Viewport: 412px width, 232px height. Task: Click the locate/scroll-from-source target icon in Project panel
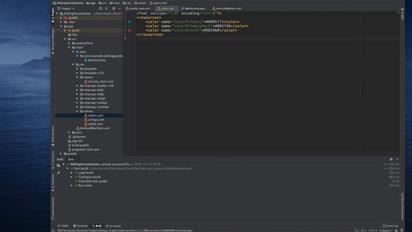pos(100,8)
